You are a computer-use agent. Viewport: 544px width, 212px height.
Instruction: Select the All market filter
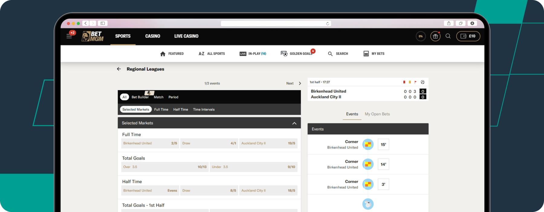(x=125, y=97)
